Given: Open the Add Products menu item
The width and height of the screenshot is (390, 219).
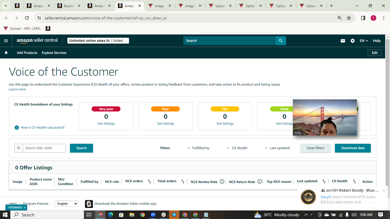Looking at the screenshot, I should (27, 53).
